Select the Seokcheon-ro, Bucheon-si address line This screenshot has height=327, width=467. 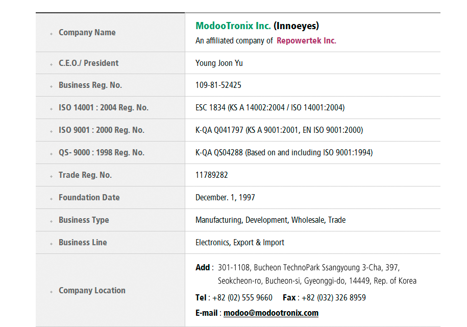pos(317,281)
